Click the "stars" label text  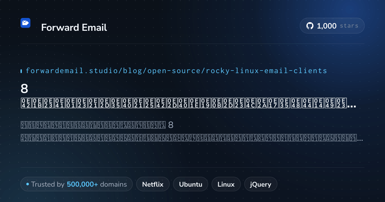click(x=349, y=26)
